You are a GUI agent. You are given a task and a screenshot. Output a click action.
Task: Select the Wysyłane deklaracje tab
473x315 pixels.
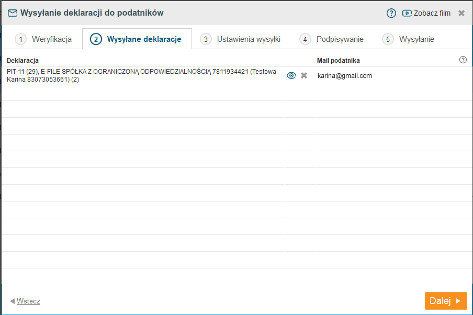tap(137, 39)
